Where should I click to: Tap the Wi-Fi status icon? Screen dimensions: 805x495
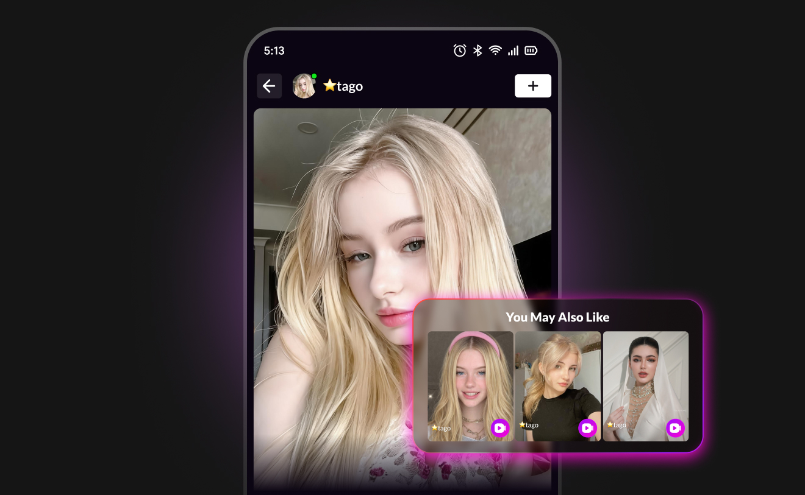pyautogui.click(x=495, y=51)
